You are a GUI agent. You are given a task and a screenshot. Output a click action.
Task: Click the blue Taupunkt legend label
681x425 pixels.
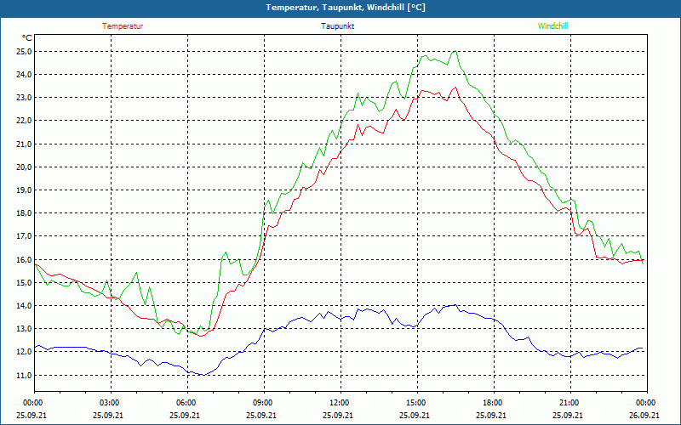coord(337,26)
